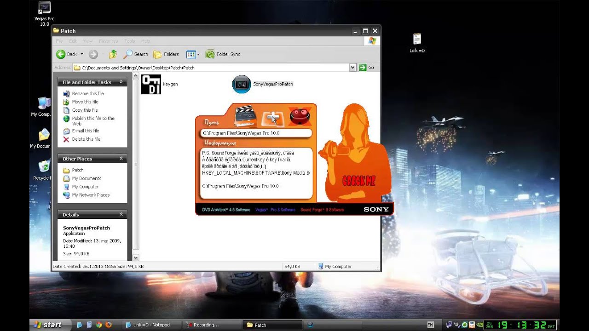Collapse the File and Folder Tasks panel

pyautogui.click(x=121, y=82)
